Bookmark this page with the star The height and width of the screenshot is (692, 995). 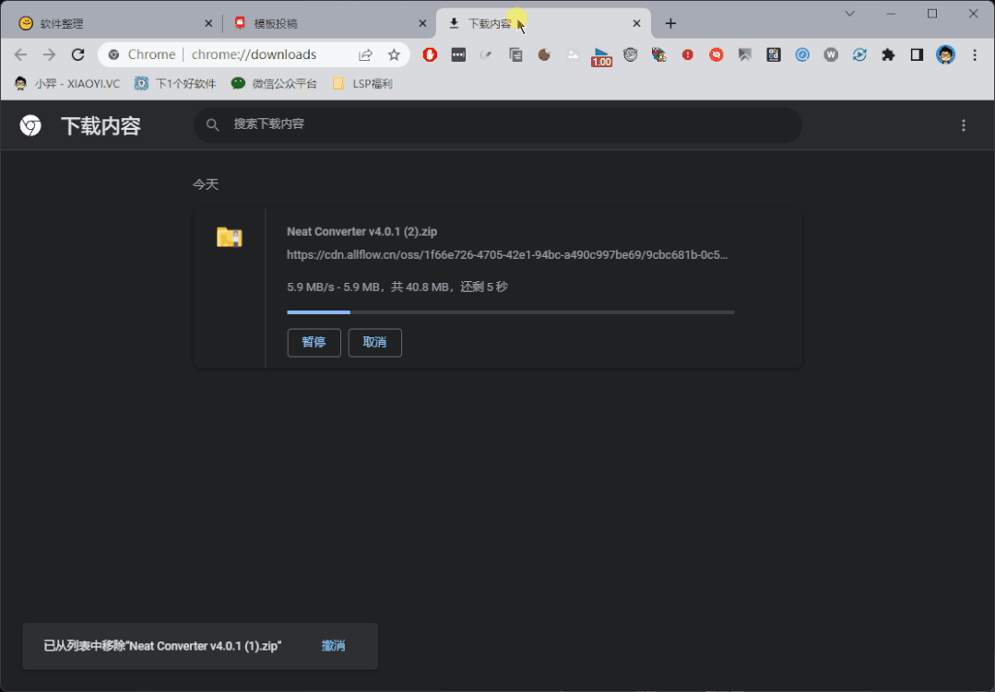[394, 54]
